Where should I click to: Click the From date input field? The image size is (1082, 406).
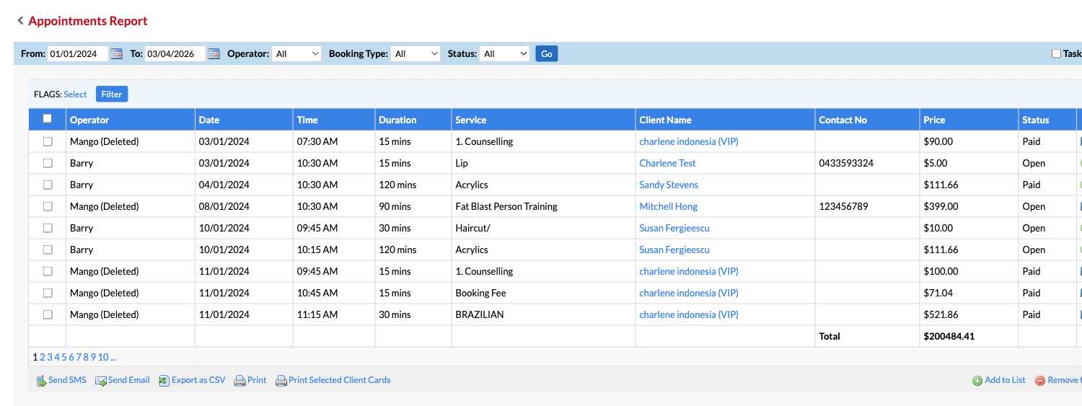click(77, 54)
